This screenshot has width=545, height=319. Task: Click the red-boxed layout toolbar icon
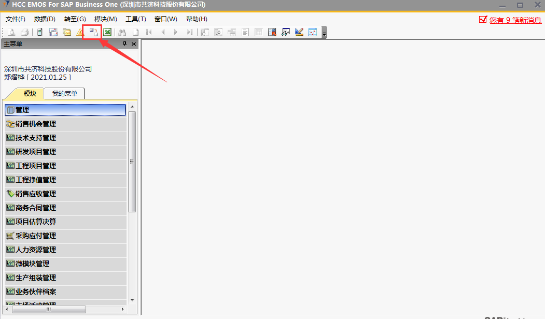click(x=93, y=32)
